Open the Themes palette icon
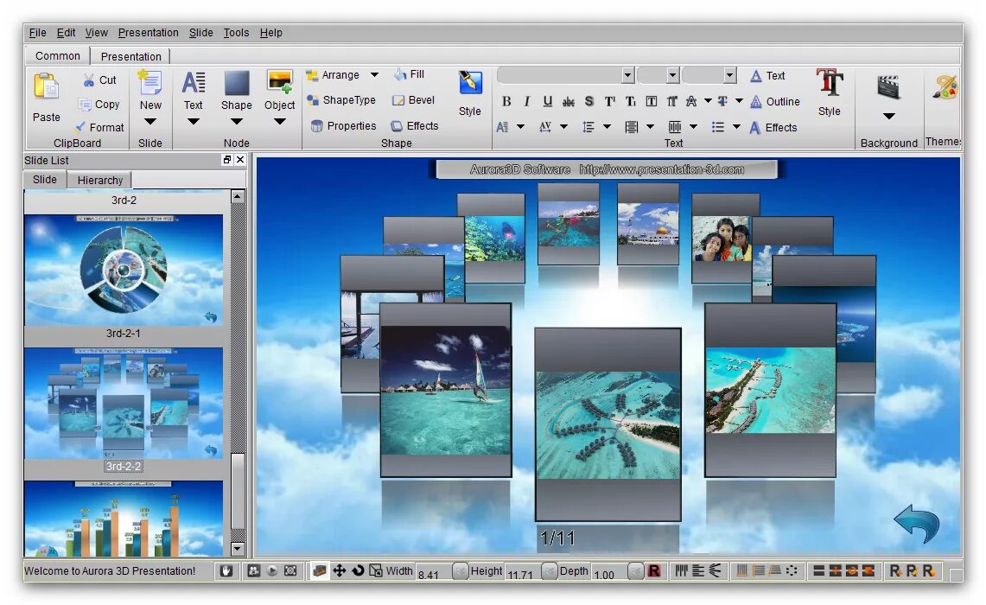This screenshot has height=605, width=986. pos(945,87)
